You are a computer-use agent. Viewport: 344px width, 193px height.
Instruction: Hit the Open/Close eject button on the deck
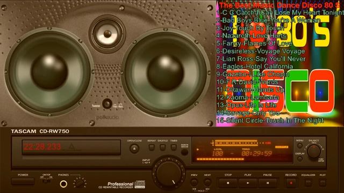(134, 149)
